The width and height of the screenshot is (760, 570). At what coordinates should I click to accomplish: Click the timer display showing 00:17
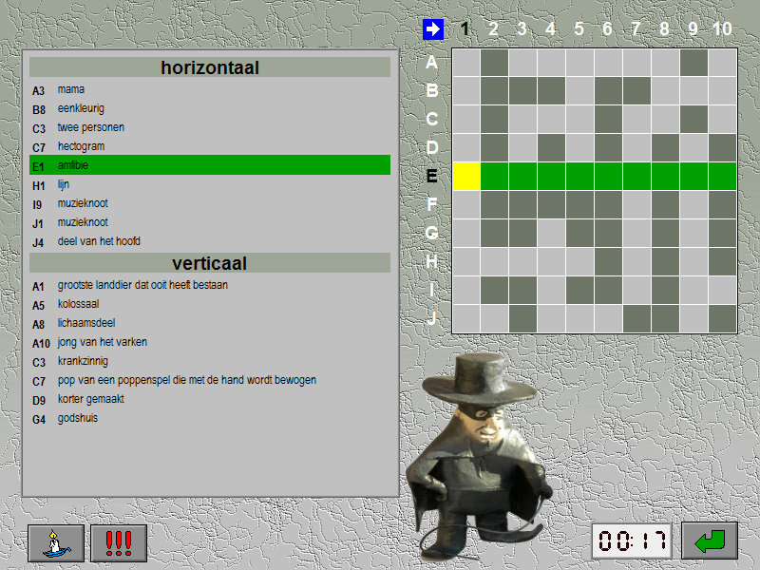point(632,541)
